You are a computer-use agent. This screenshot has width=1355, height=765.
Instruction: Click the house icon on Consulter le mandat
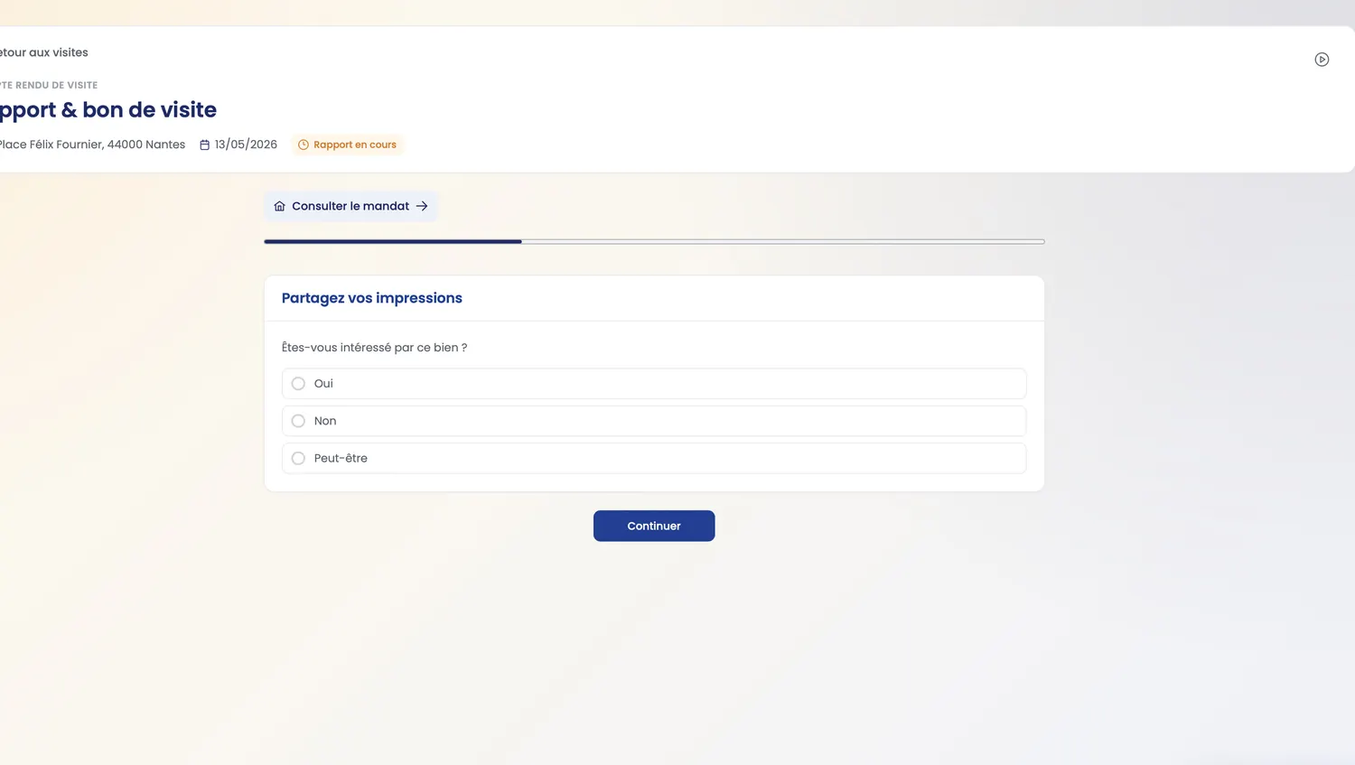click(280, 206)
